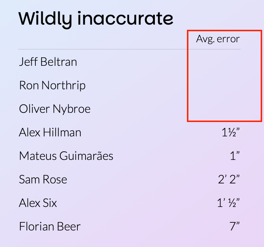This screenshot has width=264, height=247.
Task: Choose Alex Hillman in the list
Action: click(x=50, y=132)
